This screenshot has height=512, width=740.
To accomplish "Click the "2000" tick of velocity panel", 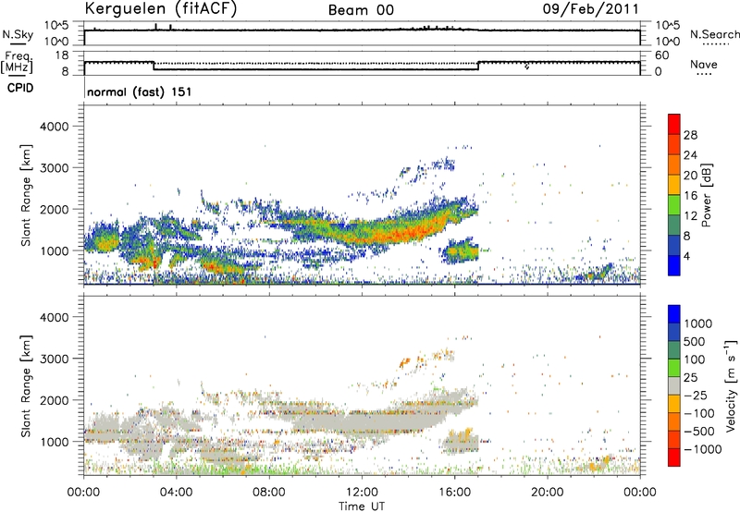I will (x=55, y=401).
